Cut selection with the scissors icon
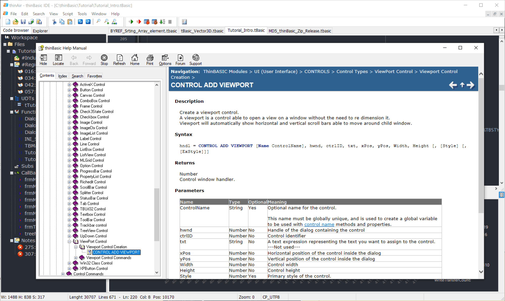 [54, 22]
